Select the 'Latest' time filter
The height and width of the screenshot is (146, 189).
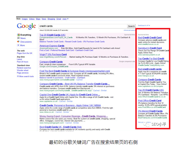point(19,59)
